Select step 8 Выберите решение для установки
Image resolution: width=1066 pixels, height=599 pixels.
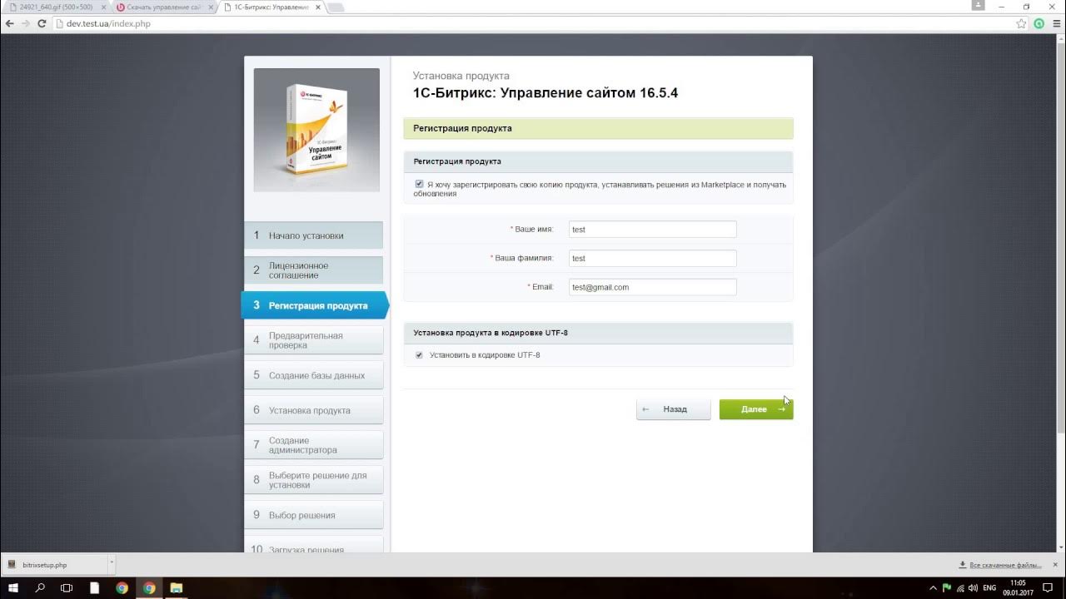click(313, 480)
